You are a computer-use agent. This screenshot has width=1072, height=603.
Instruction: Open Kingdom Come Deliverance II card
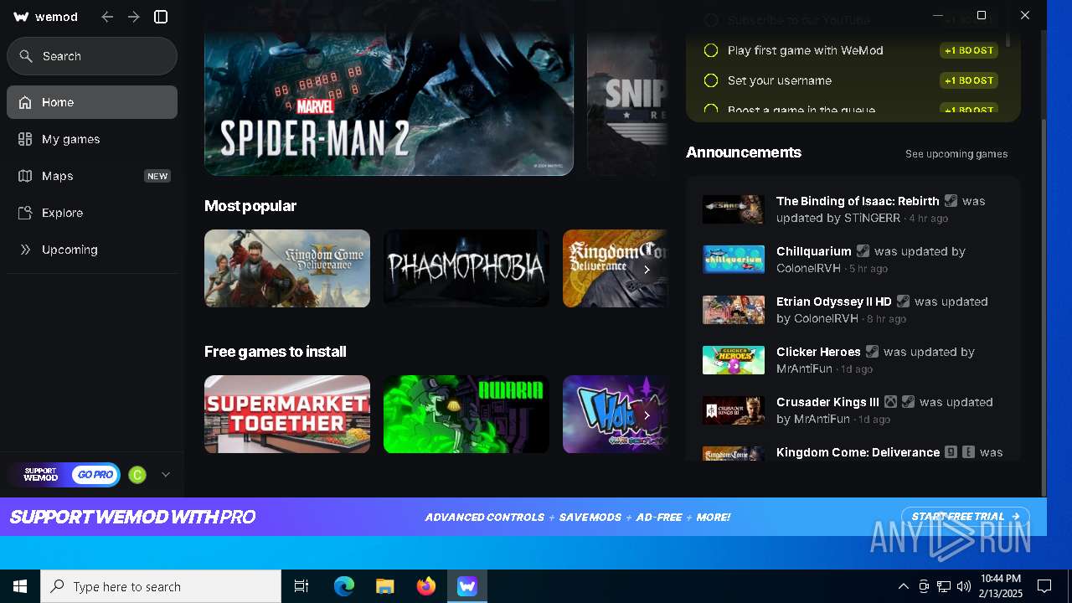tap(287, 268)
